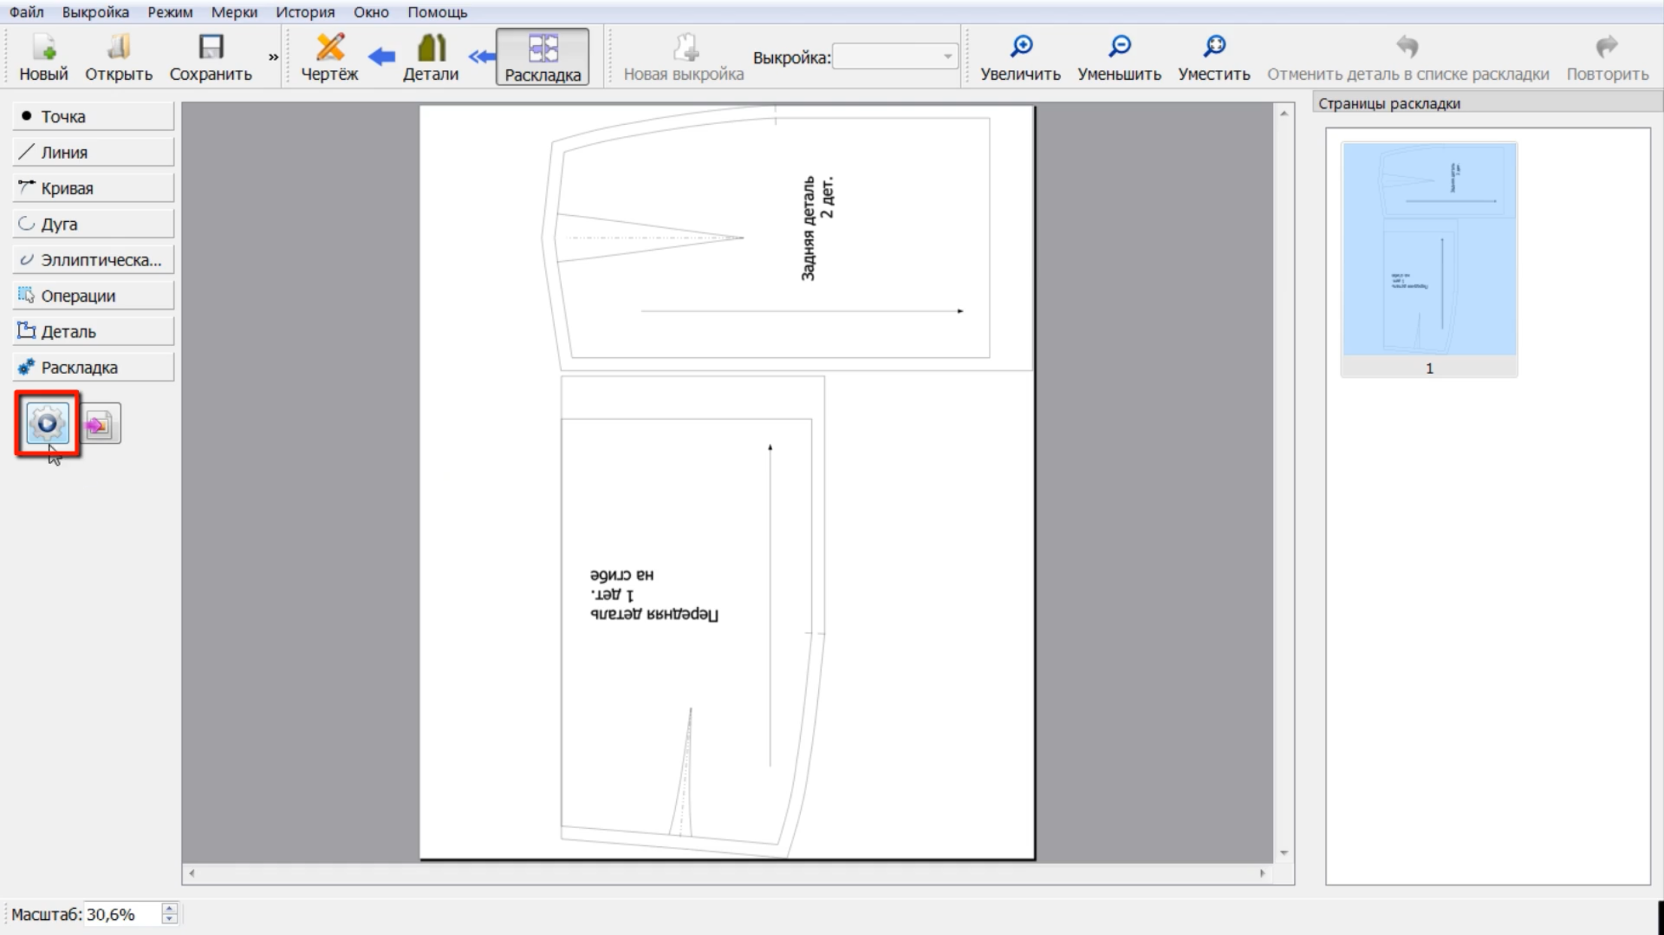Toggle the Раскладка mode button

[x=542, y=57]
